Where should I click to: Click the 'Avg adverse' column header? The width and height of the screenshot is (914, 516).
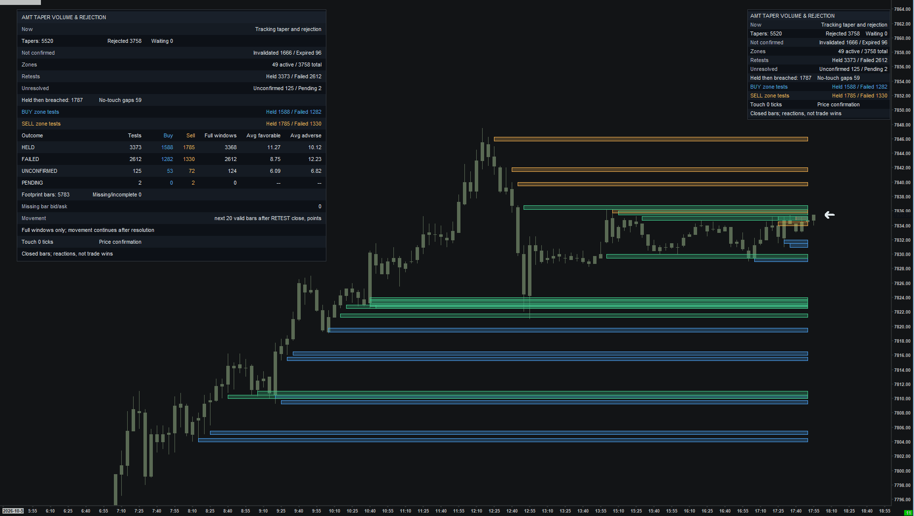306,135
